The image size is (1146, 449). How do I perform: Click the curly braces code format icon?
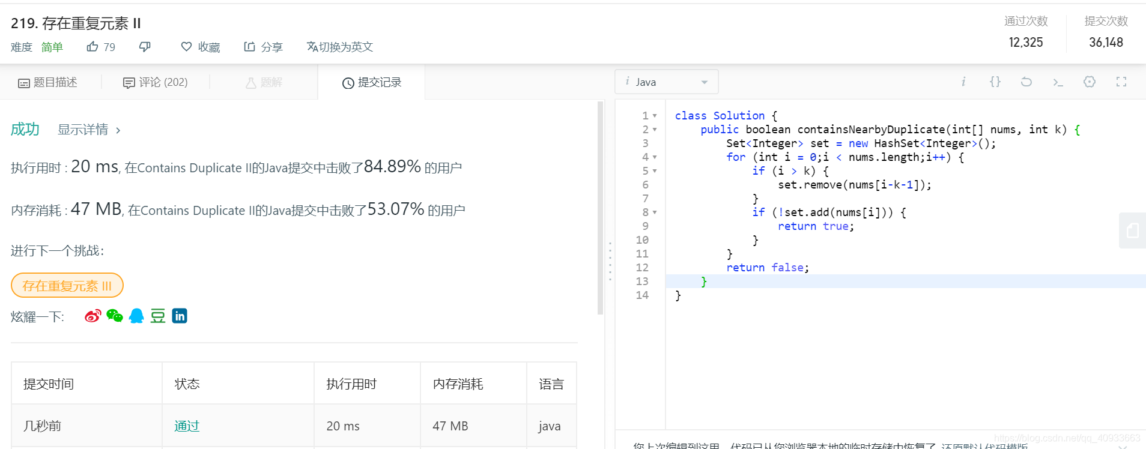pos(995,82)
